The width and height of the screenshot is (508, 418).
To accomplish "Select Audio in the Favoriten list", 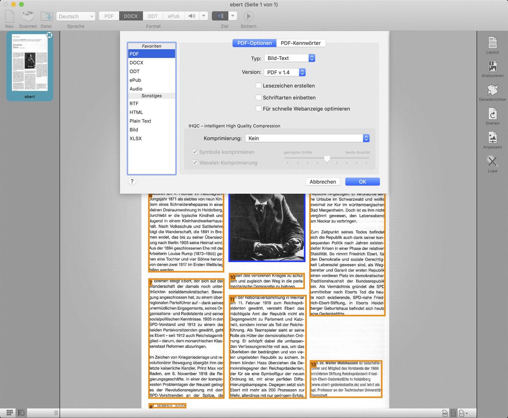I will [152, 89].
